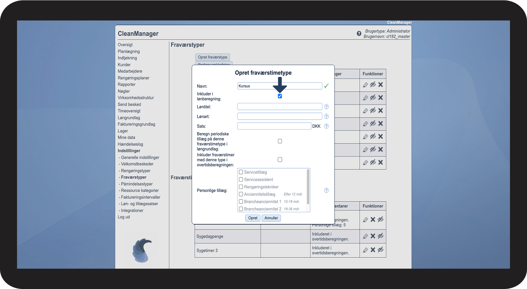Open the Rapporter section

(126, 85)
